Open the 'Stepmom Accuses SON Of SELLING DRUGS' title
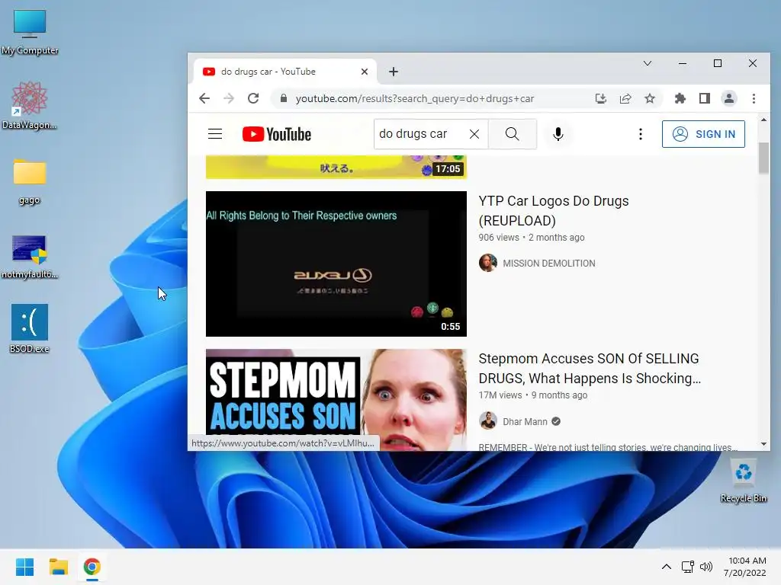The width and height of the screenshot is (781, 585). 590,368
